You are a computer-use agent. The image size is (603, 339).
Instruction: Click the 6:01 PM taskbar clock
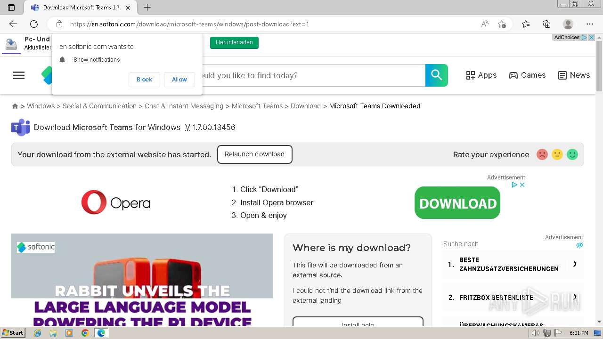click(x=579, y=333)
